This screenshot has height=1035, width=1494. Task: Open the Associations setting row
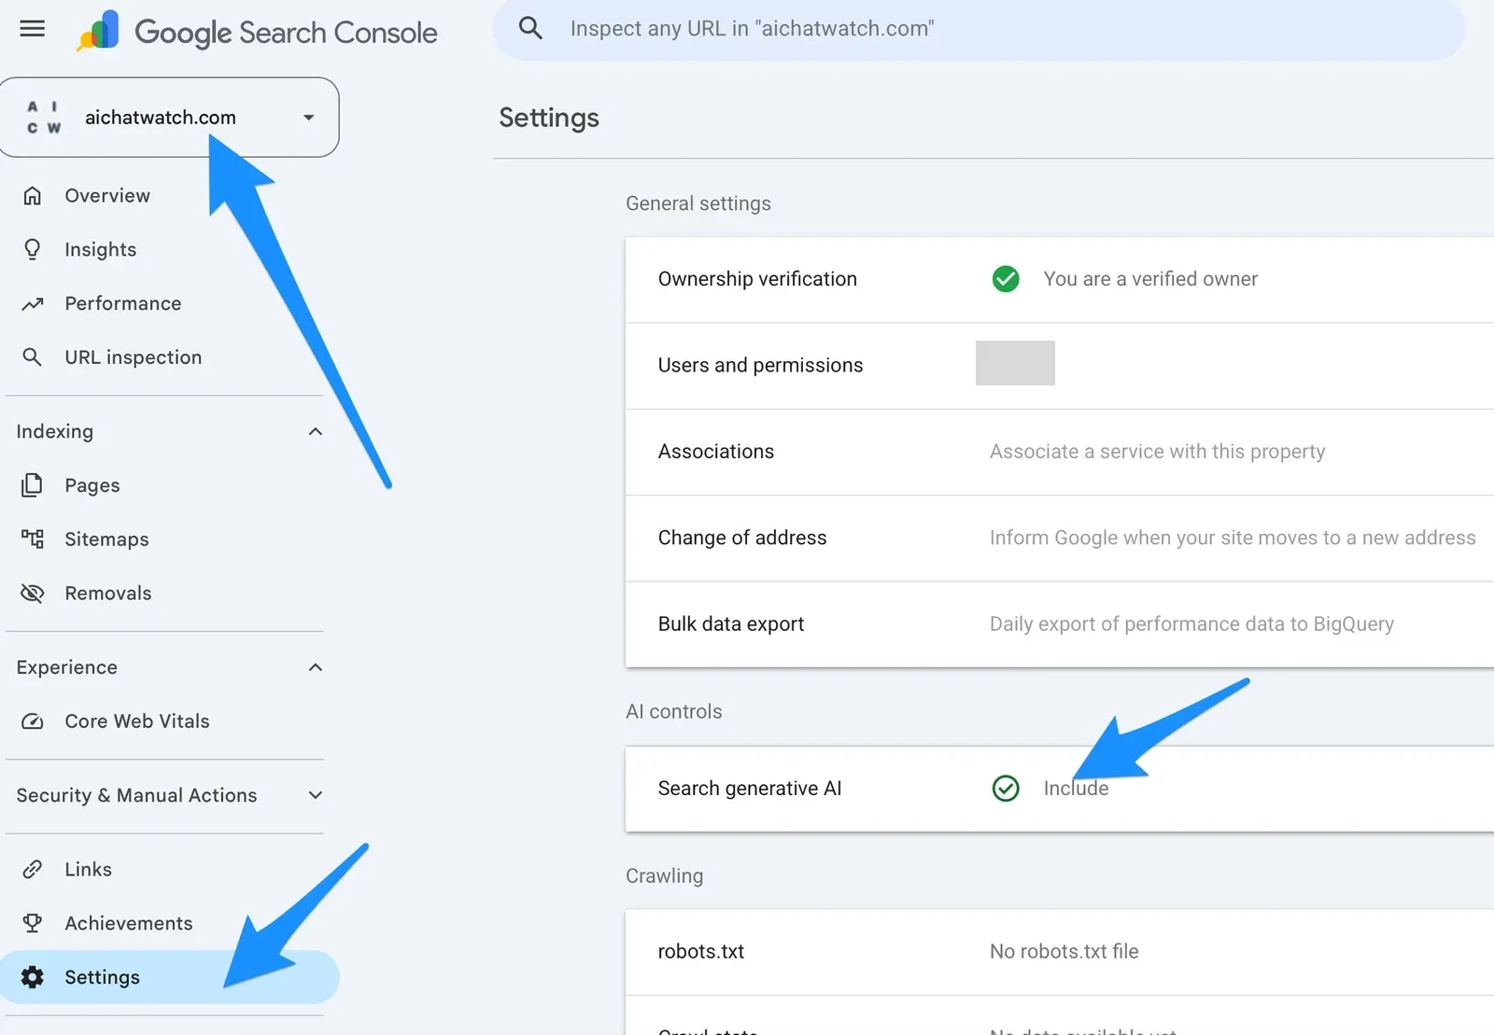click(1060, 452)
